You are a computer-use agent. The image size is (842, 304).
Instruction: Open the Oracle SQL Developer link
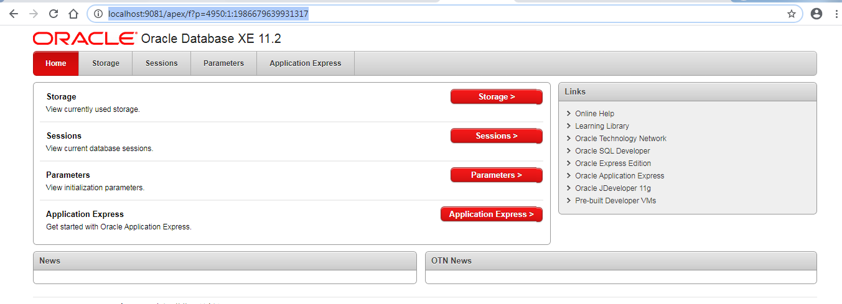tap(612, 151)
